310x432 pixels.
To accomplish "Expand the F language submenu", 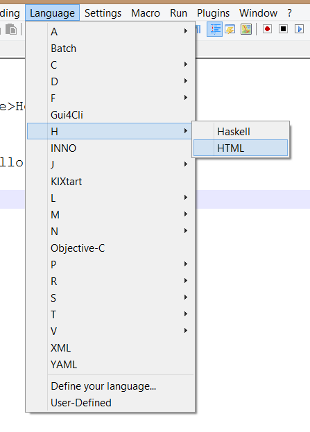I will (x=110, y=98).
